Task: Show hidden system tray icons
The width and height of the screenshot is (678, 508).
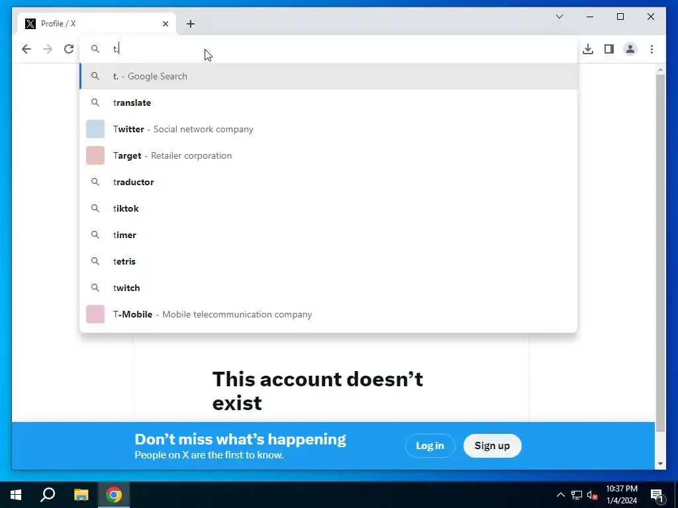Action: point(560,495)
